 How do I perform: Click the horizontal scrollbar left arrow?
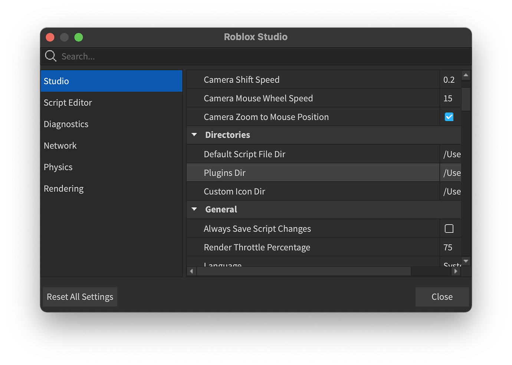pyautogui.click(x=191, y=271)
